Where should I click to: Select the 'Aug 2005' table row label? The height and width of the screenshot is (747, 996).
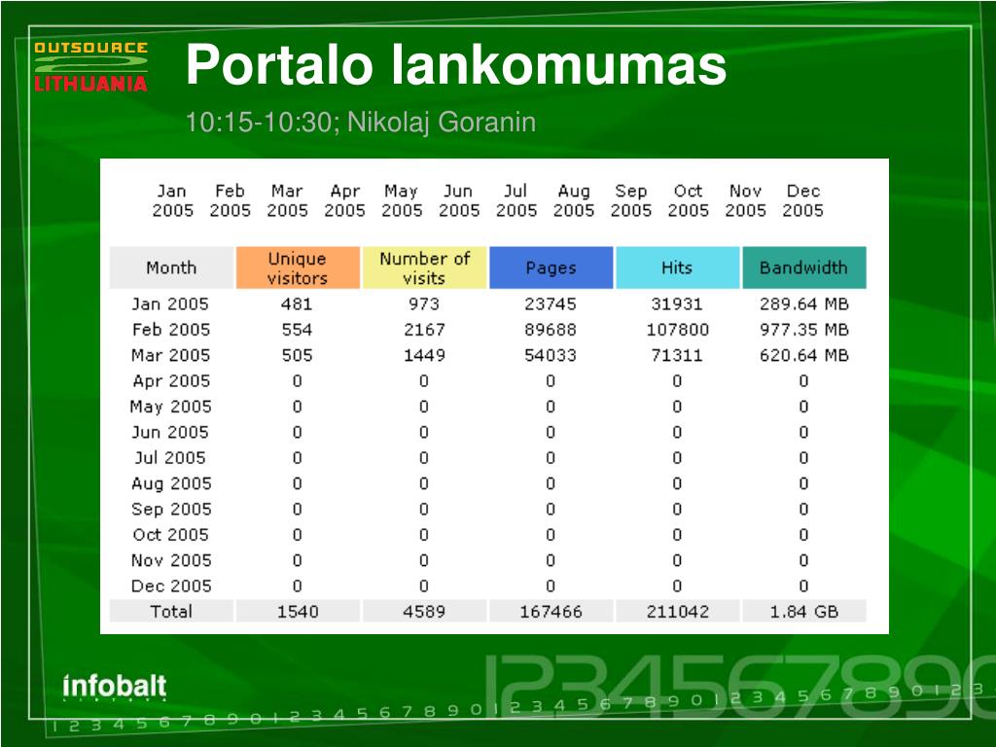click(170, 483)
